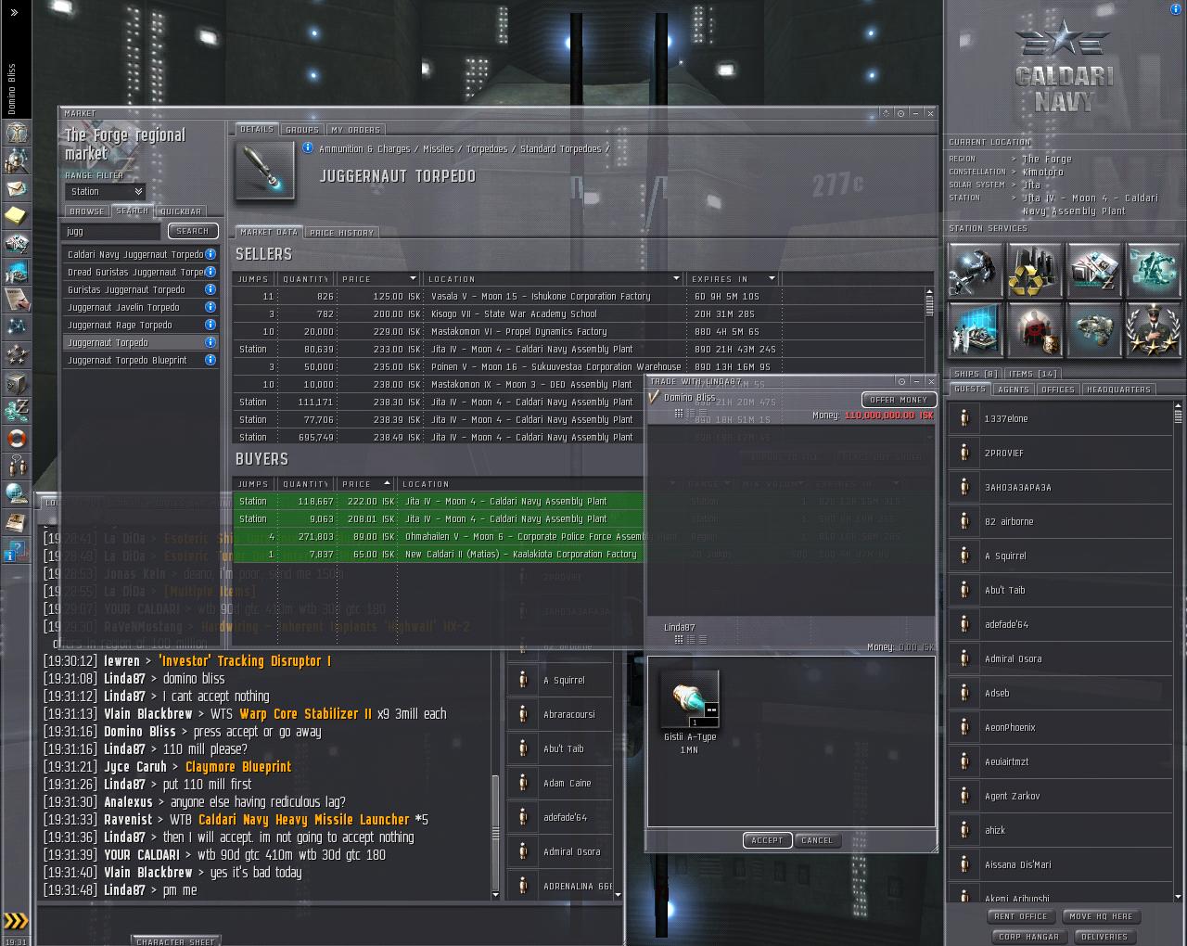Image resolution: width=1187 pixels, height=946 pixels.
Task: Open the Insurance service with ship icon
Action: tap(1094, 329)
